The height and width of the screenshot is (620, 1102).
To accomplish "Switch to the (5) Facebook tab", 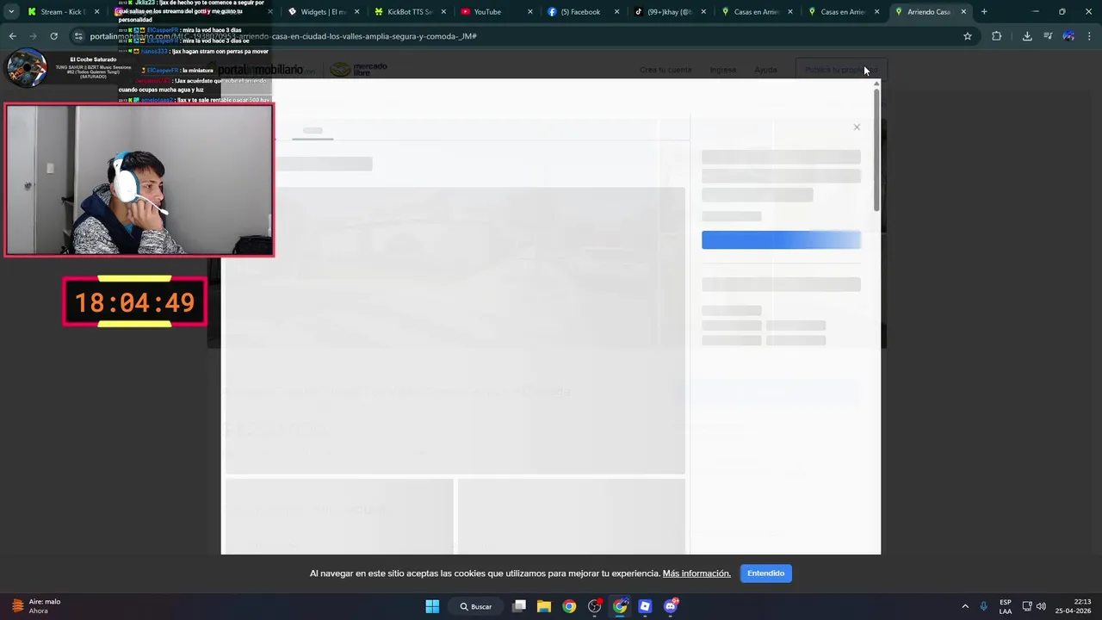I will pos(584,12).
